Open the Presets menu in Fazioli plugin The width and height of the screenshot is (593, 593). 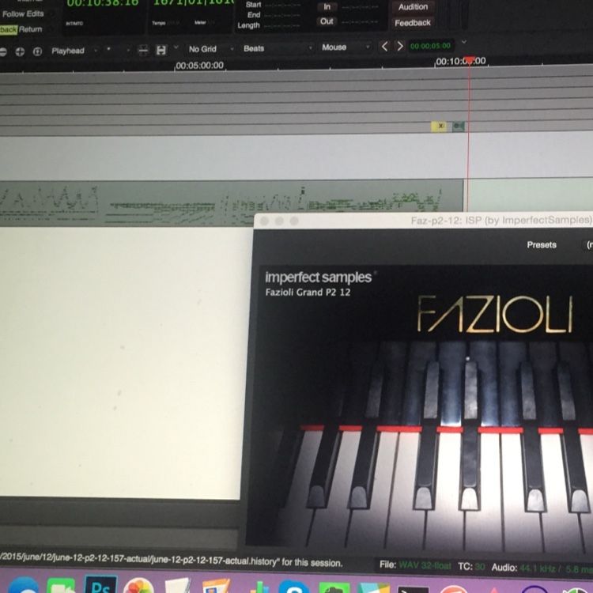click(x=542, y=245)
